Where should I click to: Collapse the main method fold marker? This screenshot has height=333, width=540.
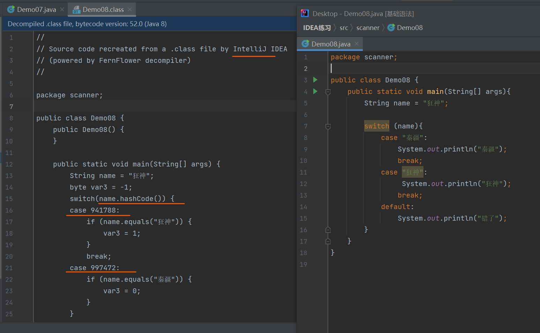(328, 92)
